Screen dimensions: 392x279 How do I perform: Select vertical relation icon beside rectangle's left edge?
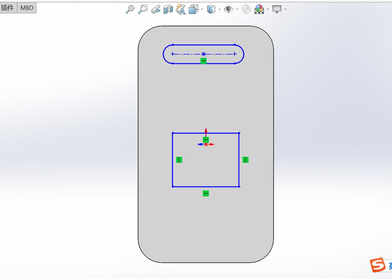click(179, 160)
